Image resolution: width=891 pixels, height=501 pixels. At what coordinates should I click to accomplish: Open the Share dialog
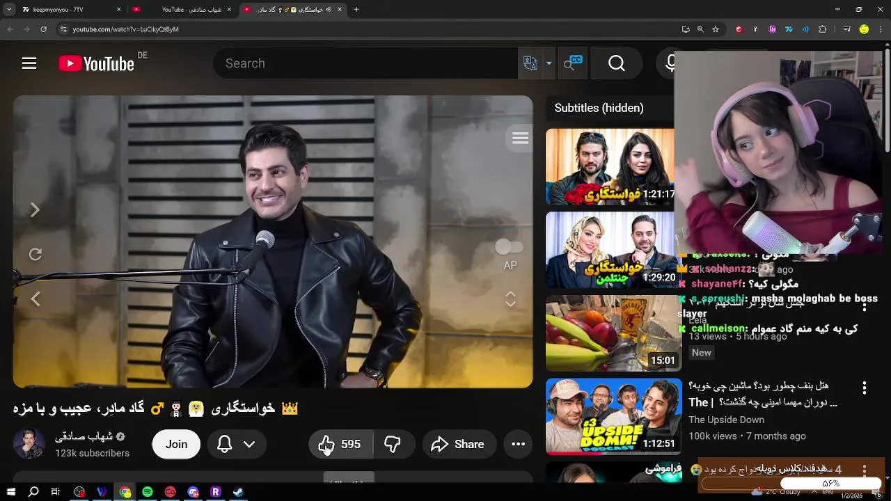click(x=459, y=444)
